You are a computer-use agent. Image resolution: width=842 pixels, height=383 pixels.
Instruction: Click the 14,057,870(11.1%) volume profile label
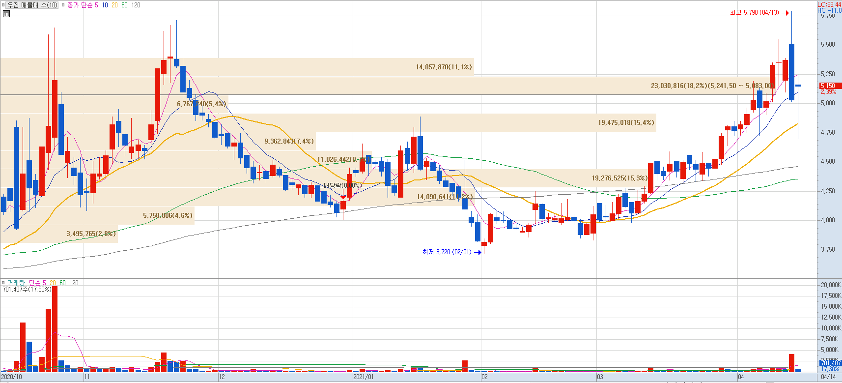444,67
